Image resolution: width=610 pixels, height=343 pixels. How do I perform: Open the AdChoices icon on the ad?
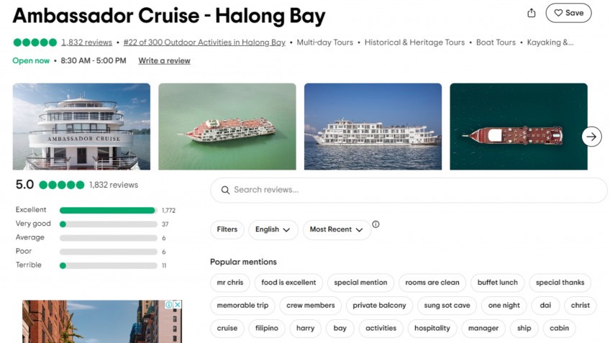click(x=169, y=305)
